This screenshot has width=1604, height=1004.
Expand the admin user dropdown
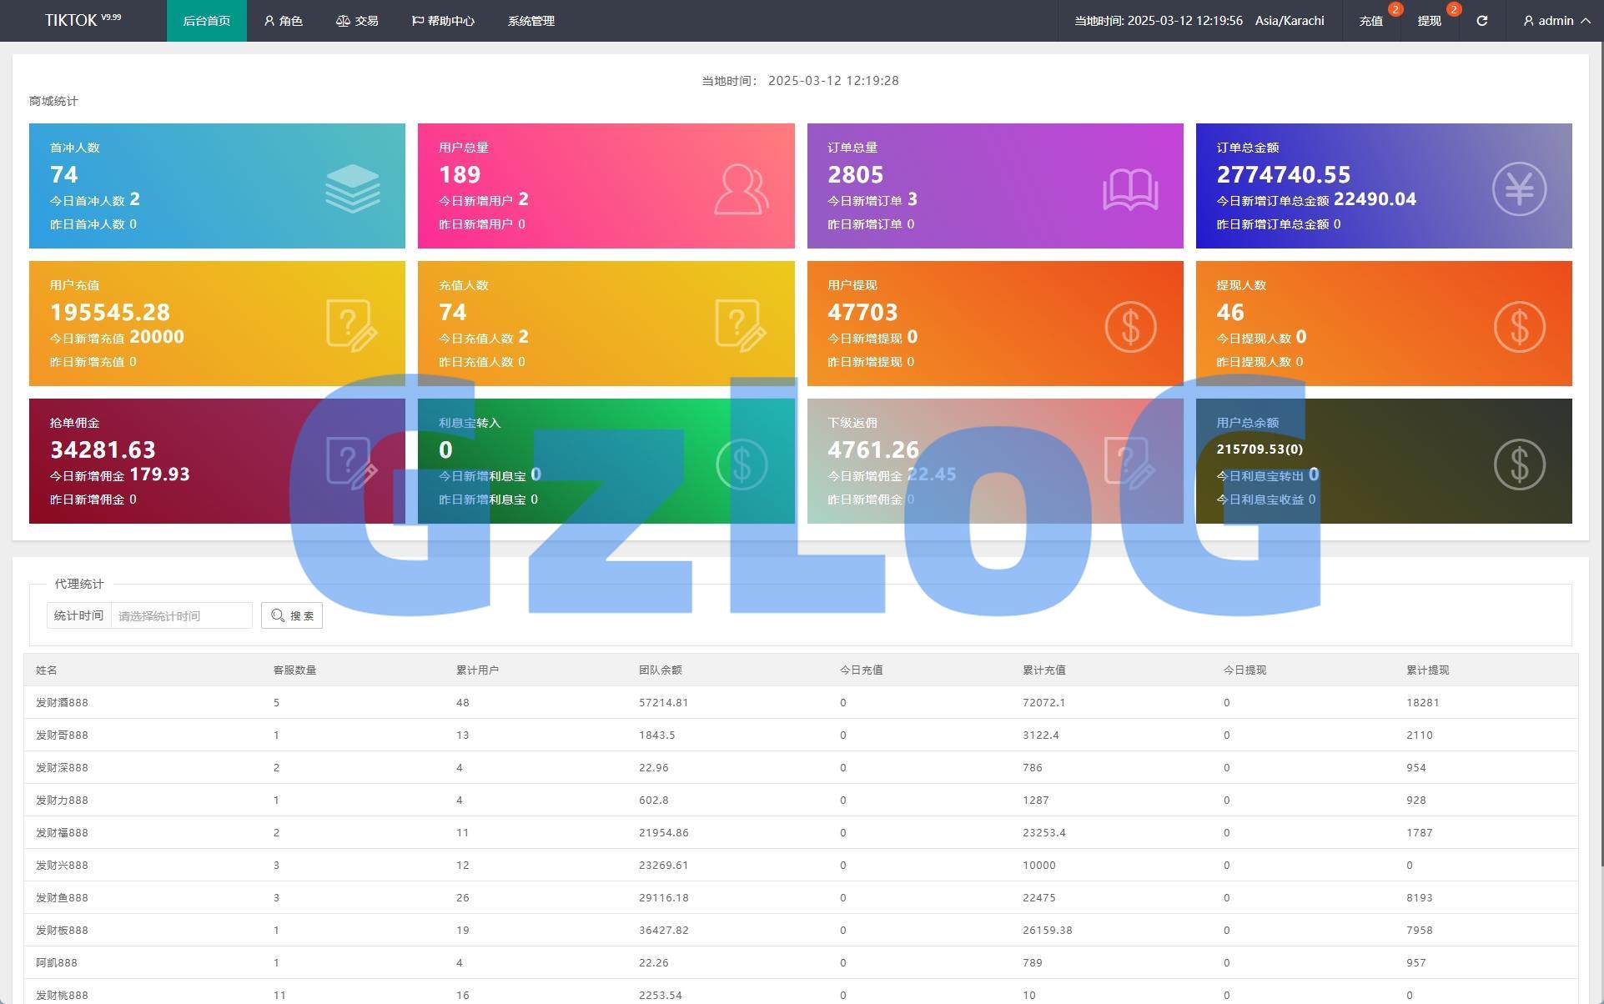(1556, 21)
